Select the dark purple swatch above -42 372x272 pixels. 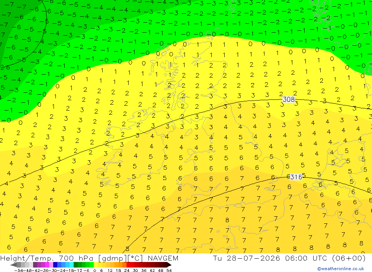click(35, 265)
